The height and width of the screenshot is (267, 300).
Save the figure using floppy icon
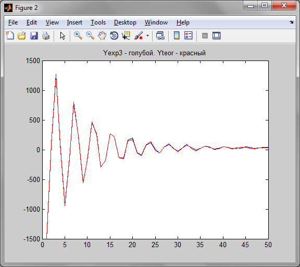click(x=34, y=35)
